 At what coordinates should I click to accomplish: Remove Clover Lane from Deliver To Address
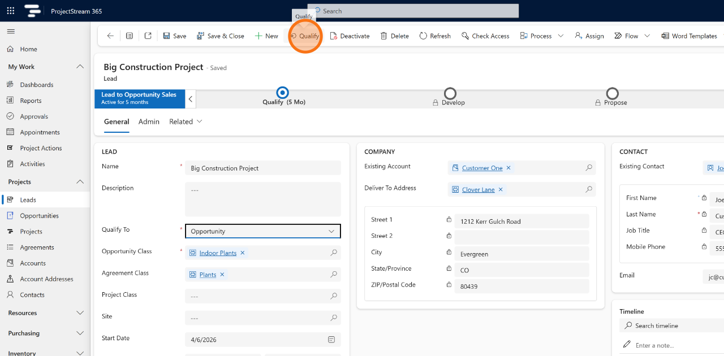(501, 190)
